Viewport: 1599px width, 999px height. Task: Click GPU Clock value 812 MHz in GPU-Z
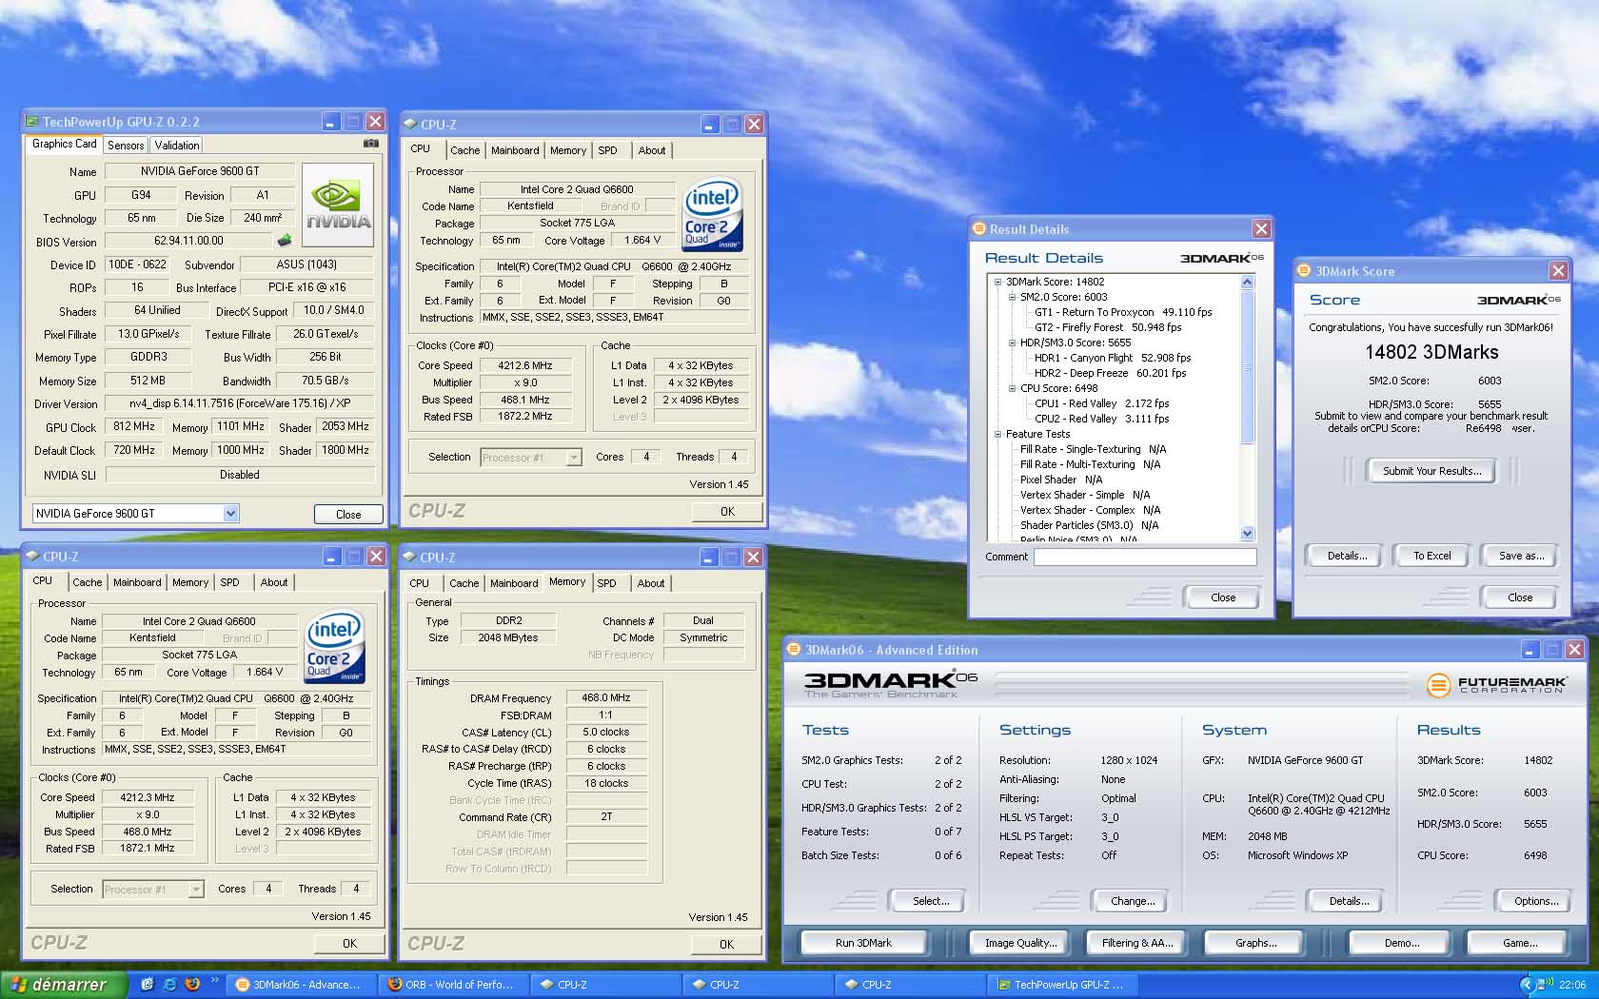[x=134, y=427]
